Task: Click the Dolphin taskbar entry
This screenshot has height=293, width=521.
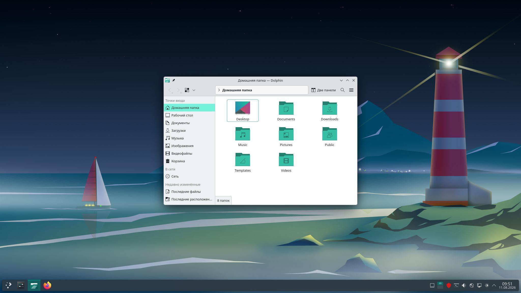Action: pos(34,285)
